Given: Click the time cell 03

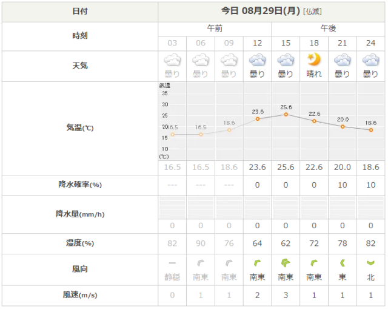Looking at the screenshot, I should point(172,43).
